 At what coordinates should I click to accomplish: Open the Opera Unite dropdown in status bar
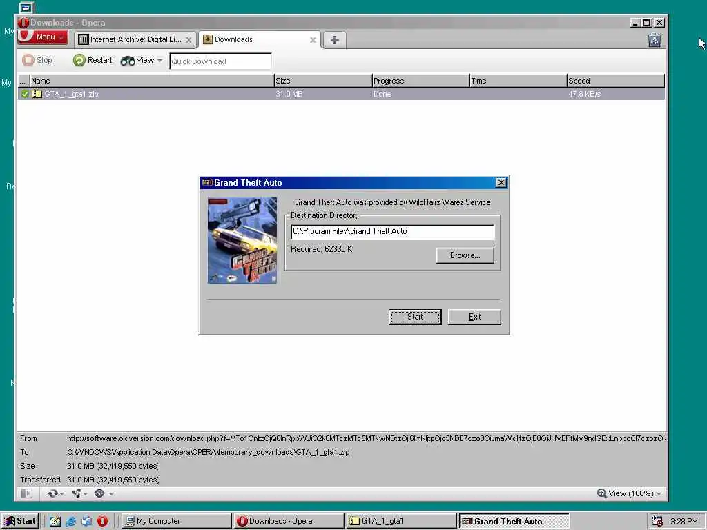(x=80, y=493)
